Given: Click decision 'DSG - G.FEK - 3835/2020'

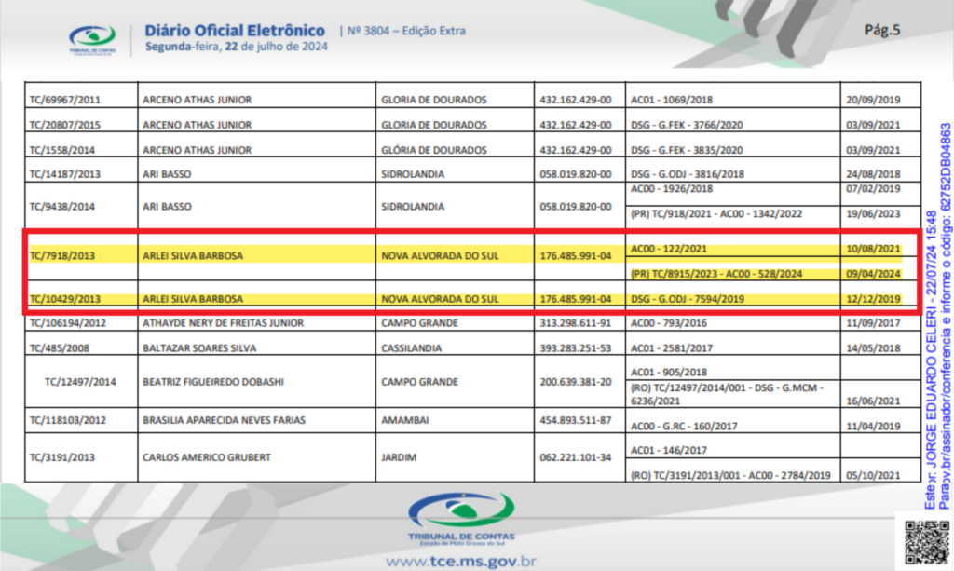Looking at the screenshot, I should coord(687,150).
